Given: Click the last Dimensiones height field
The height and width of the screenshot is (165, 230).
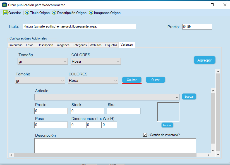Looking at the screenshot, I should [110, 125].
